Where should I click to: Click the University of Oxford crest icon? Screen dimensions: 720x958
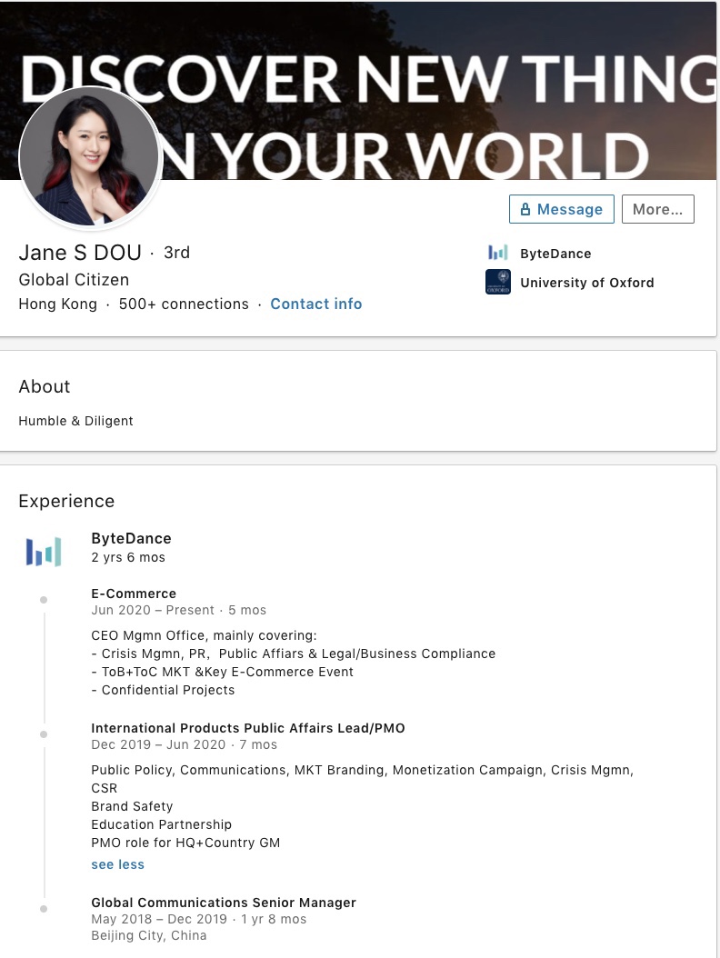click(497, 283)
